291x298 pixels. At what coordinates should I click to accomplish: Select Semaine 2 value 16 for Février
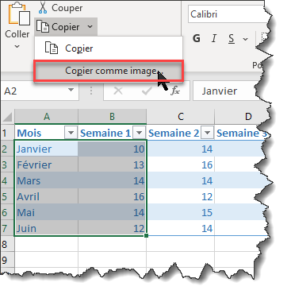click(181, 165)
